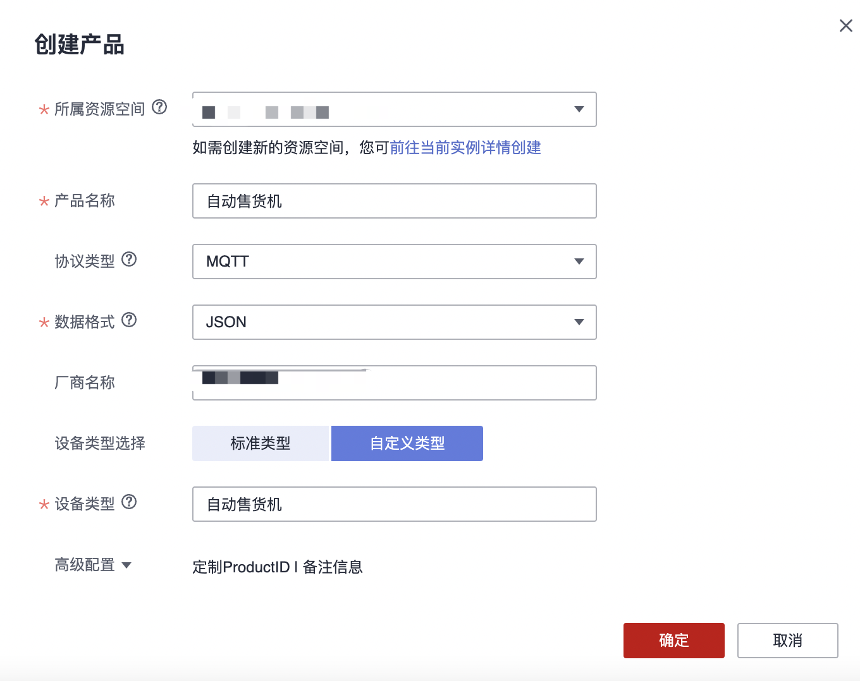Expand the 高级配置 section arrow
860x681 pixels.
(x=126, y=565)
